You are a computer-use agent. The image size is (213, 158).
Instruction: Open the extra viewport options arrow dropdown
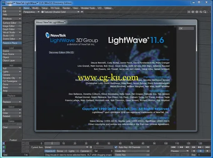tap(82, 12)
